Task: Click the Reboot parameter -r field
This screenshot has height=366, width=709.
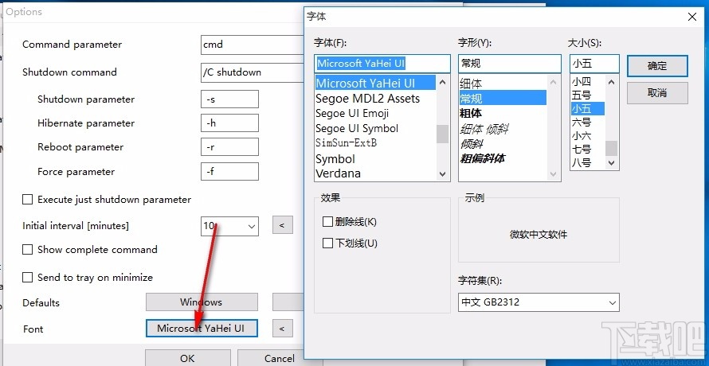Action: tap(229, 147)
